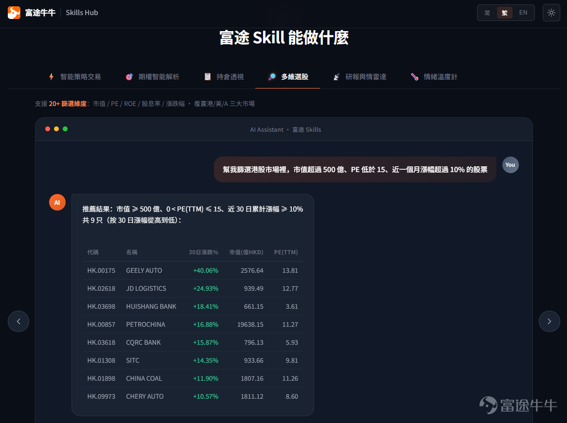The width and height of the screenshot is (567, 423).
Task: Click stock code HK.00857
Action: pyautogui.click(x=101, y=325)
